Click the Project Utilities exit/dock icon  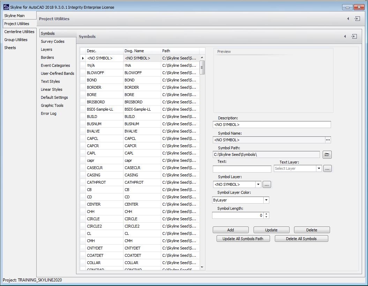point(357,19)
